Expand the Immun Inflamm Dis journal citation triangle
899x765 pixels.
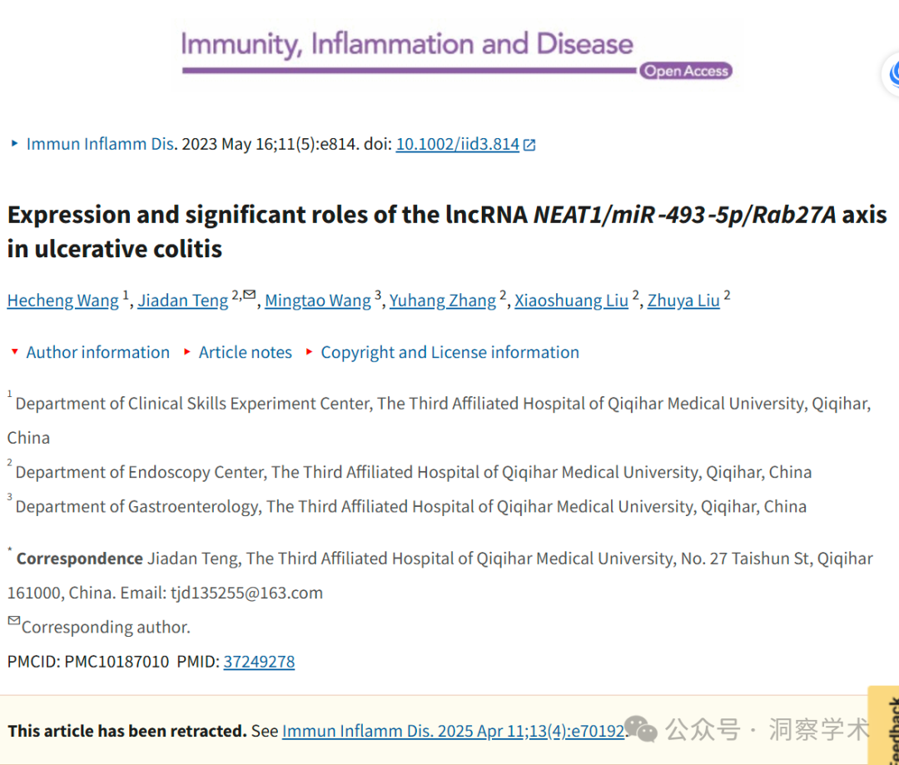14,143
